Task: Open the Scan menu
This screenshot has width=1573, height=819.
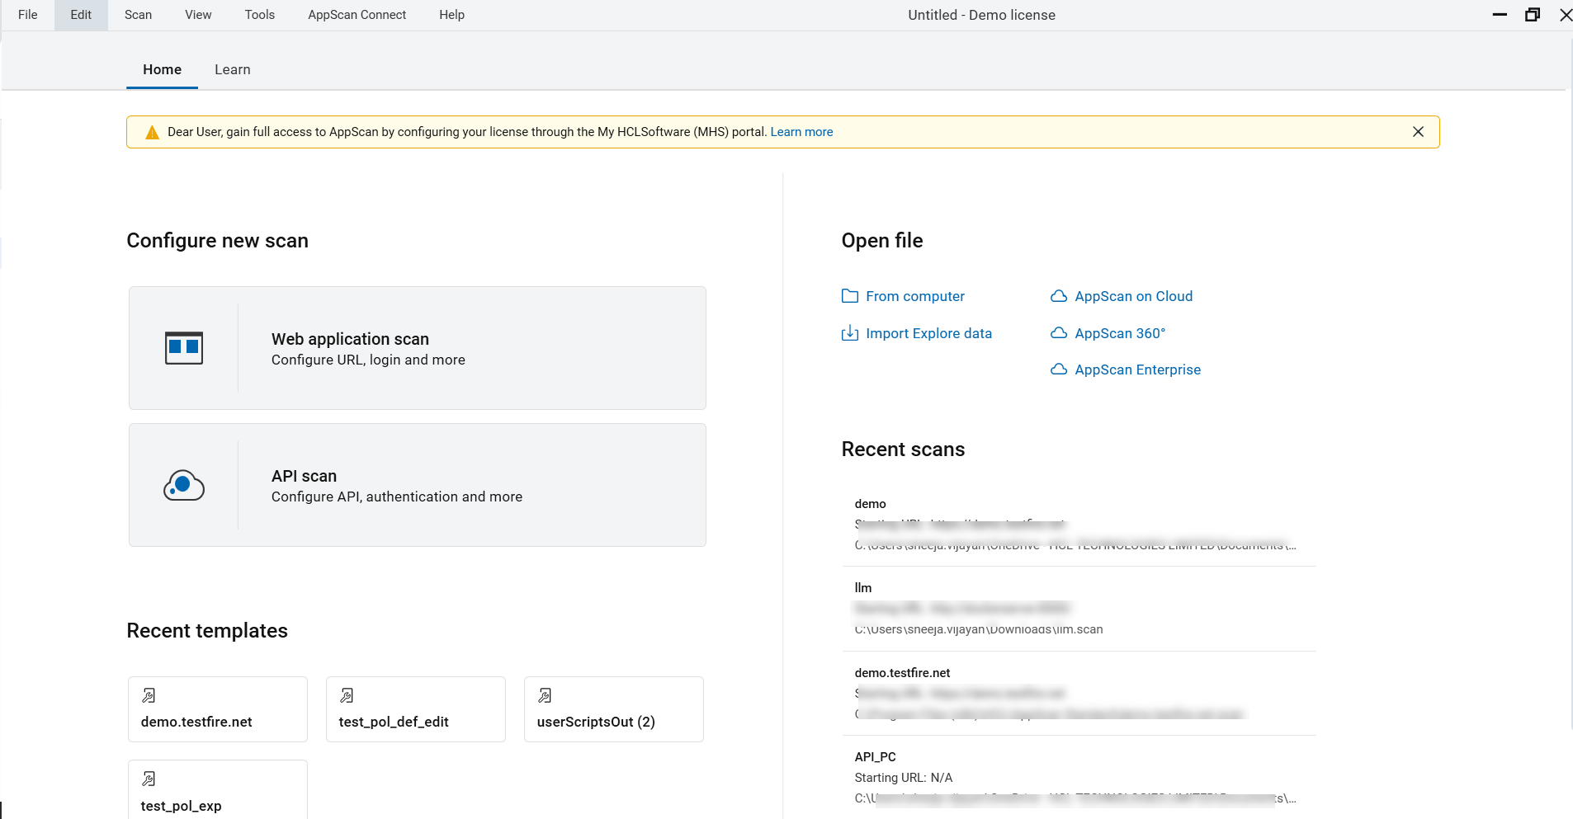Action: coord(138,15)
